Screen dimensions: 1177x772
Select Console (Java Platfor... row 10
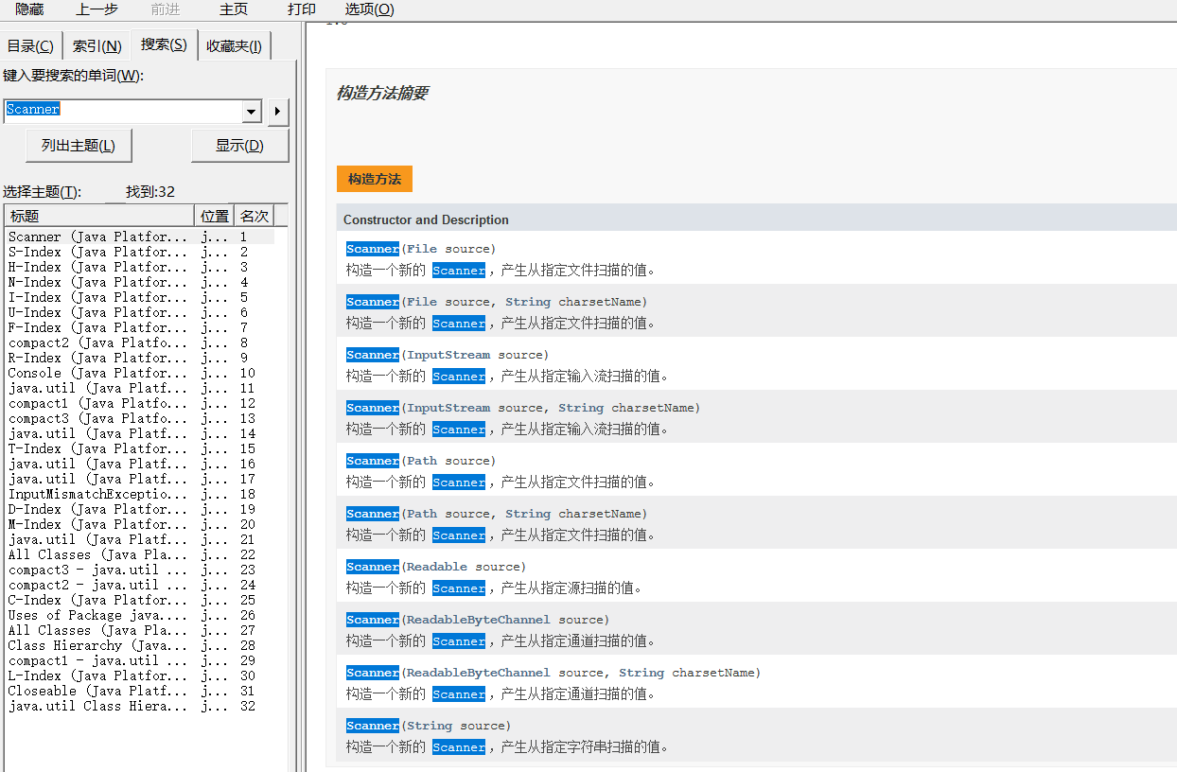tap(140, 373)
